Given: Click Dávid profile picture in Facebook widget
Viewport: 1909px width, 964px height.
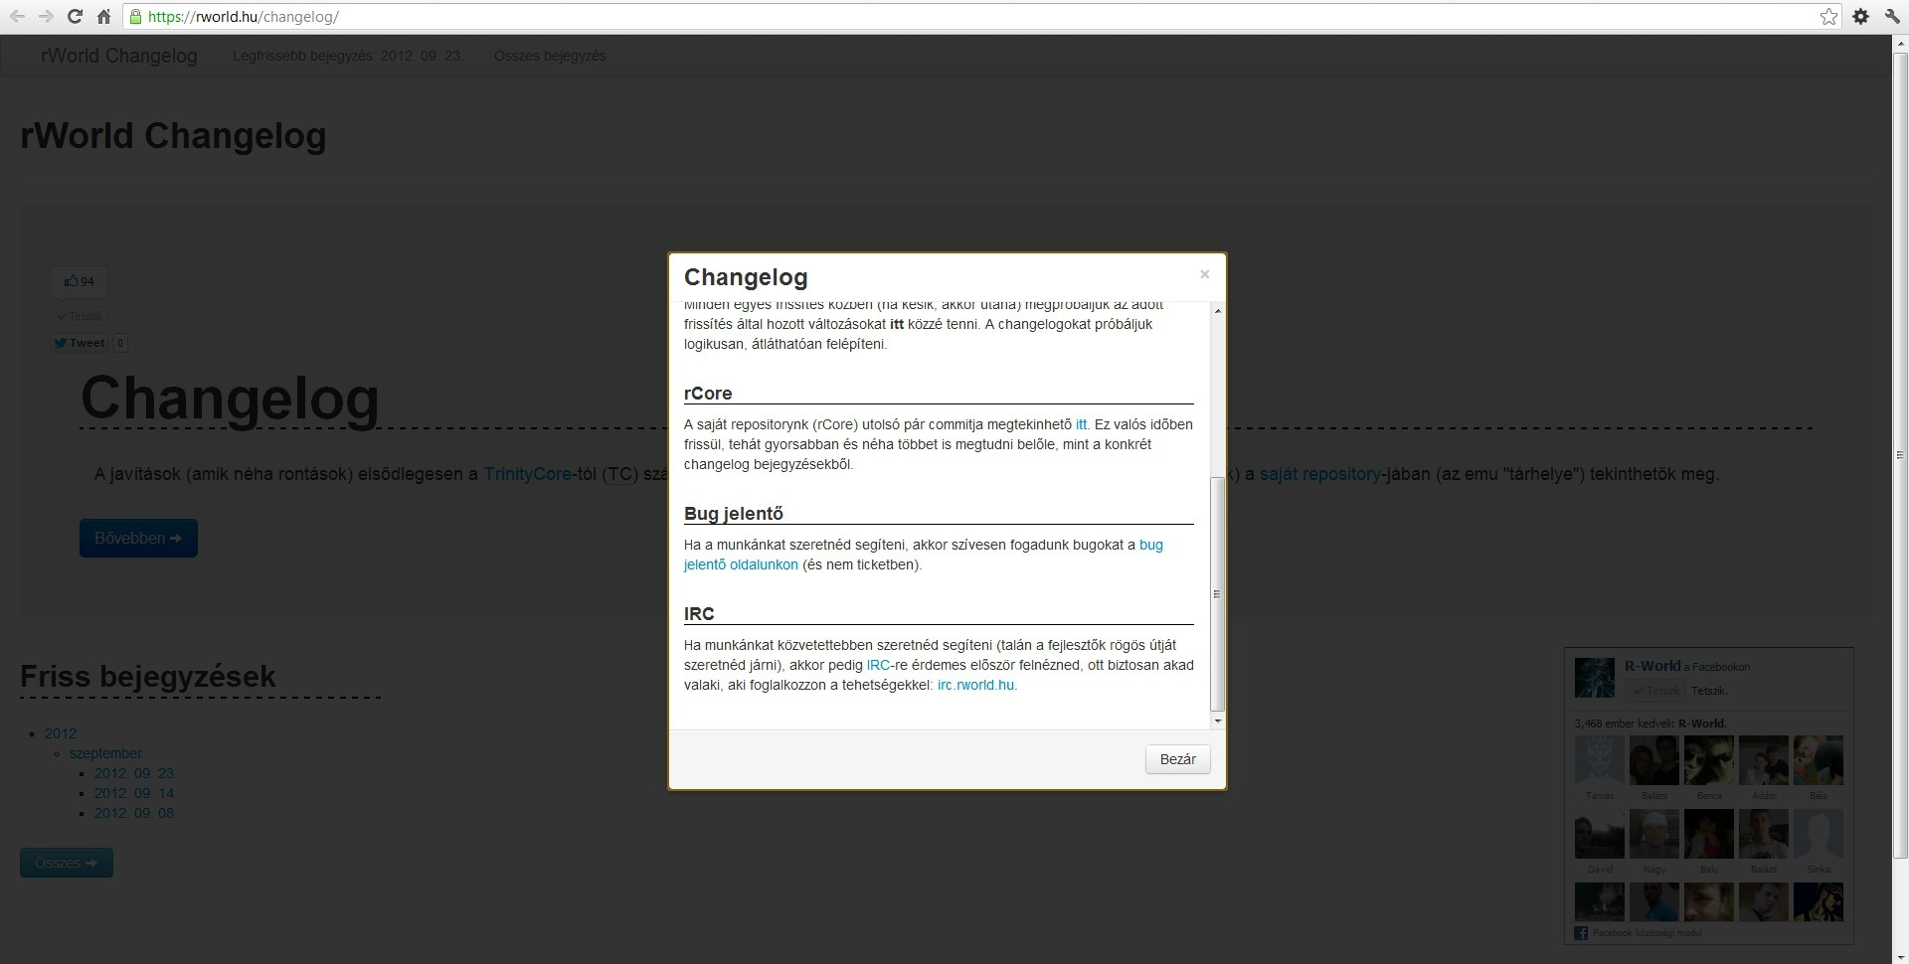Looking at the screenshot, I should click(1600, 834).
